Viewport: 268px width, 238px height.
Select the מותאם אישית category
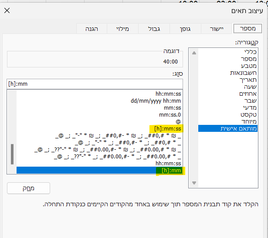[x=227, y=128]
